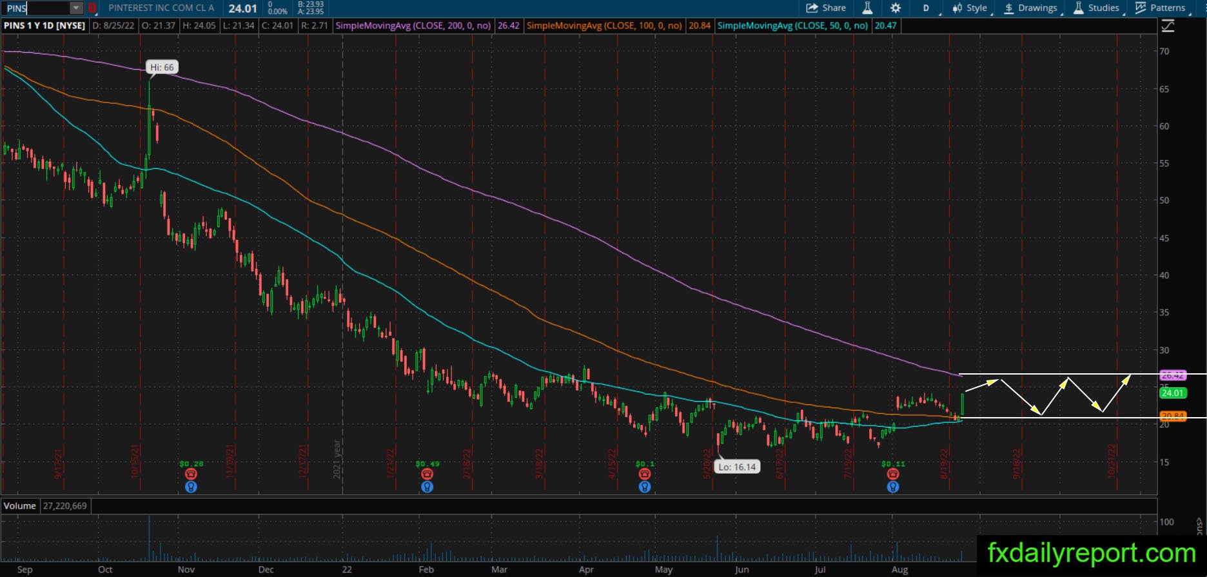The image size is (1207, 577).
Task: Click the H: 24.05 high value
Action: [x=199, y=26]
